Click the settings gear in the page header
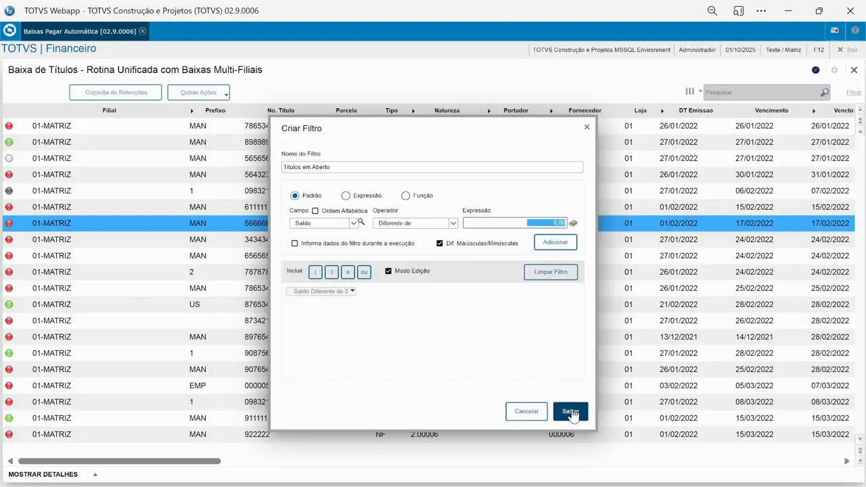This screenshot has width=866, height=487. (834, 70)
